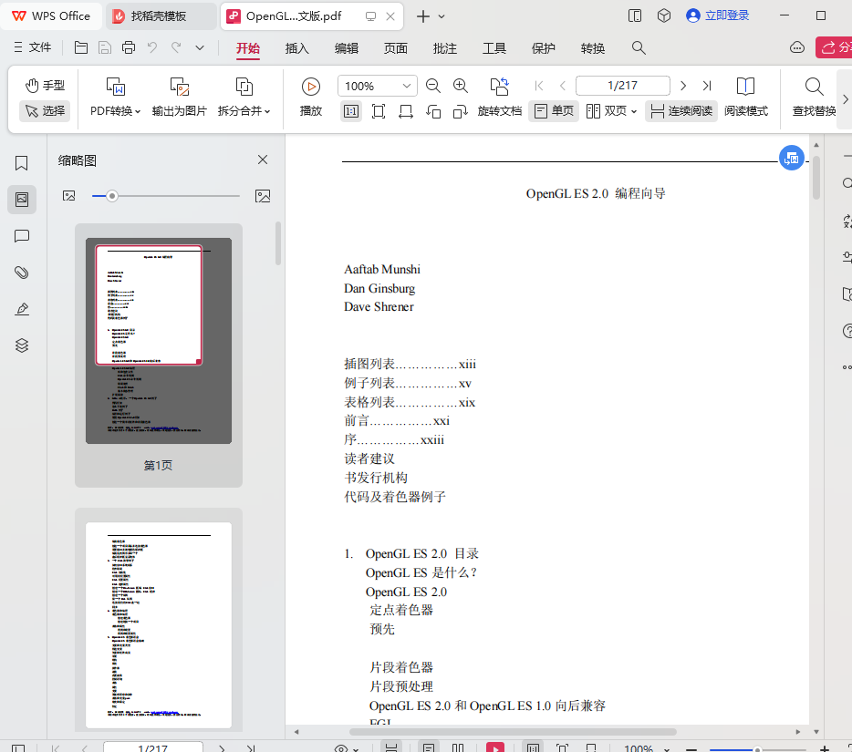The width and height of the screenshot is (852, 752).
Task: Expand the 拆分合并 split merge dropdown
Action: [244, 111]
